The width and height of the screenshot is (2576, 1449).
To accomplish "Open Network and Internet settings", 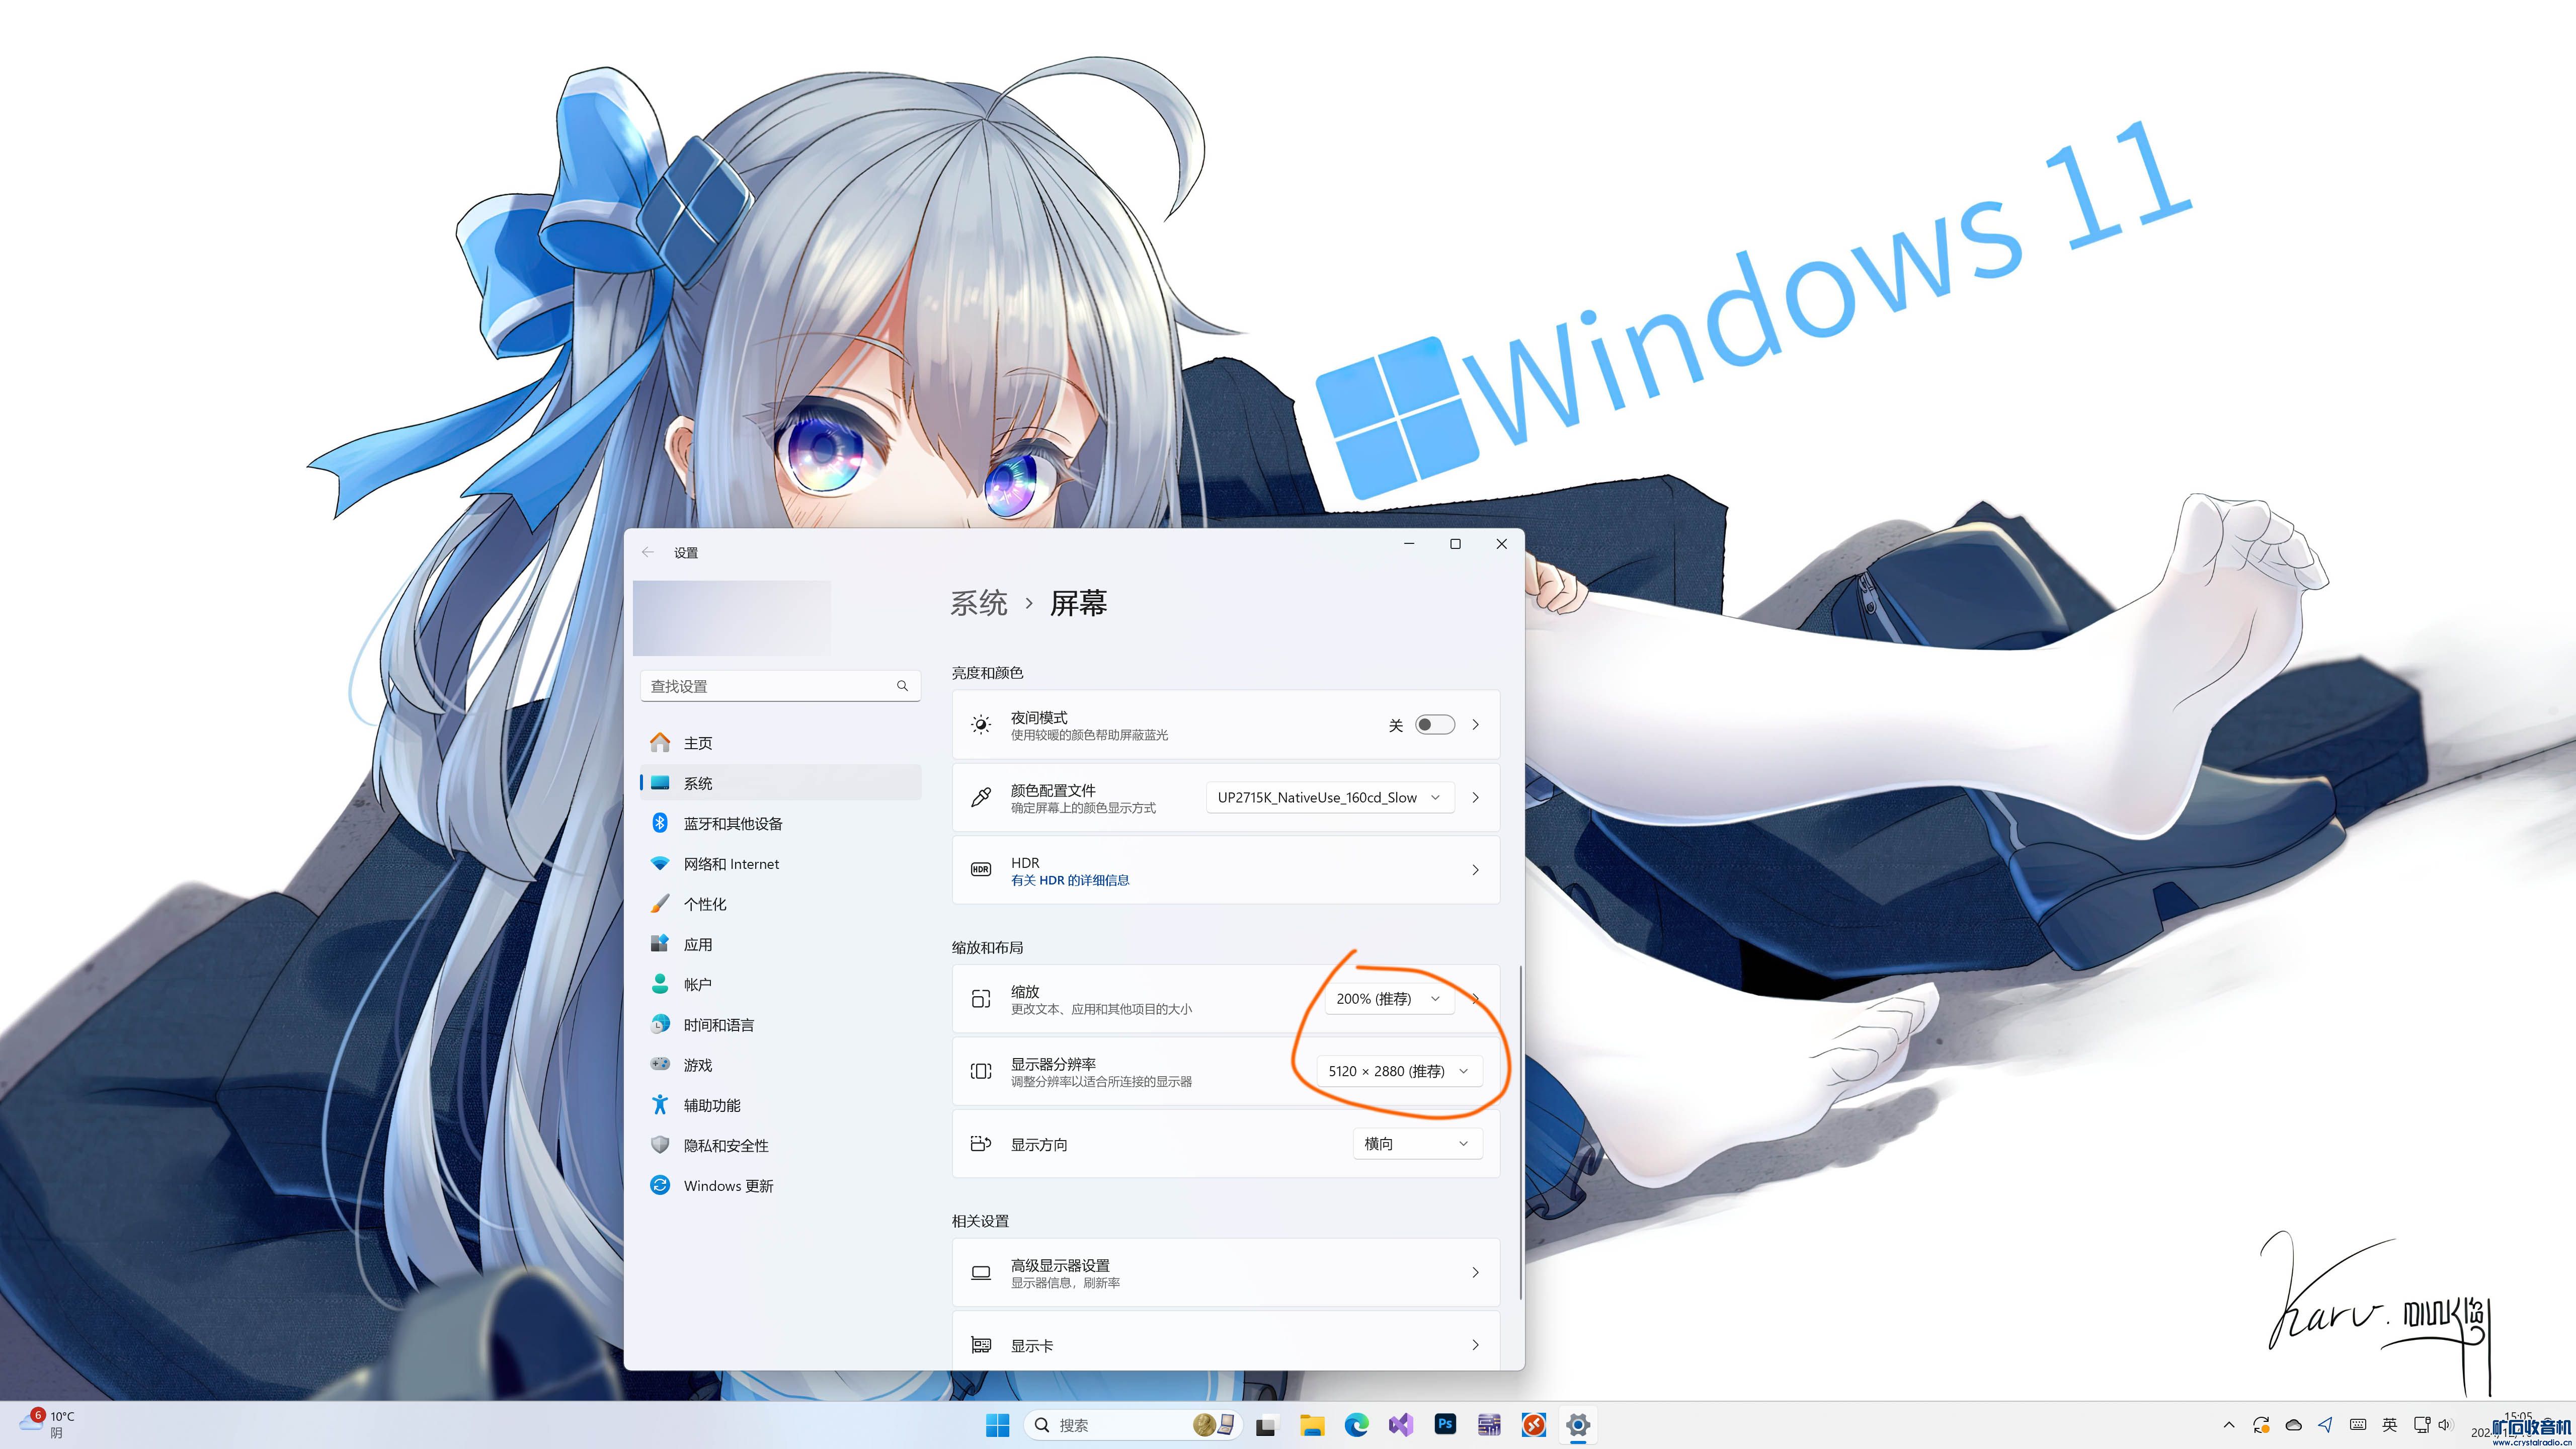I will click(x=731, y=863).
